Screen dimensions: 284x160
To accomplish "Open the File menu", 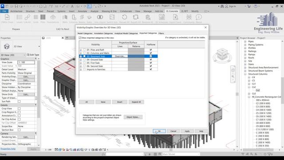I will click(4, 11).
